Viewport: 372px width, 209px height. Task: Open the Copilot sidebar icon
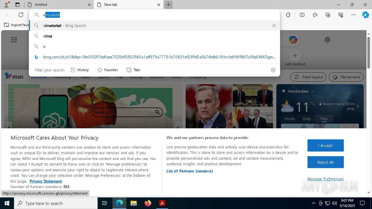[365, 15]
